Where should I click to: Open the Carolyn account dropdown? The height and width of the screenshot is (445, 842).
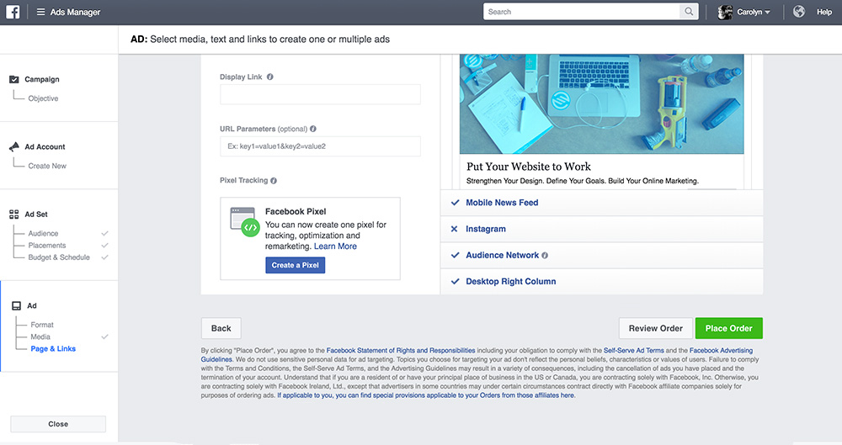point(754,12)
